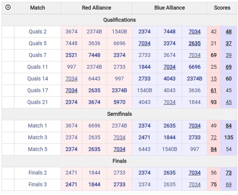Open the Finals 3 match link
Screen dimensions: 238x195
click(x=38, y=184)
